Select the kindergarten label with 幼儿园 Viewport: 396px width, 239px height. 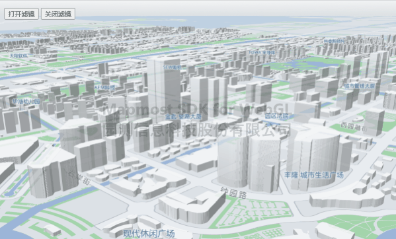click(26, 102)
